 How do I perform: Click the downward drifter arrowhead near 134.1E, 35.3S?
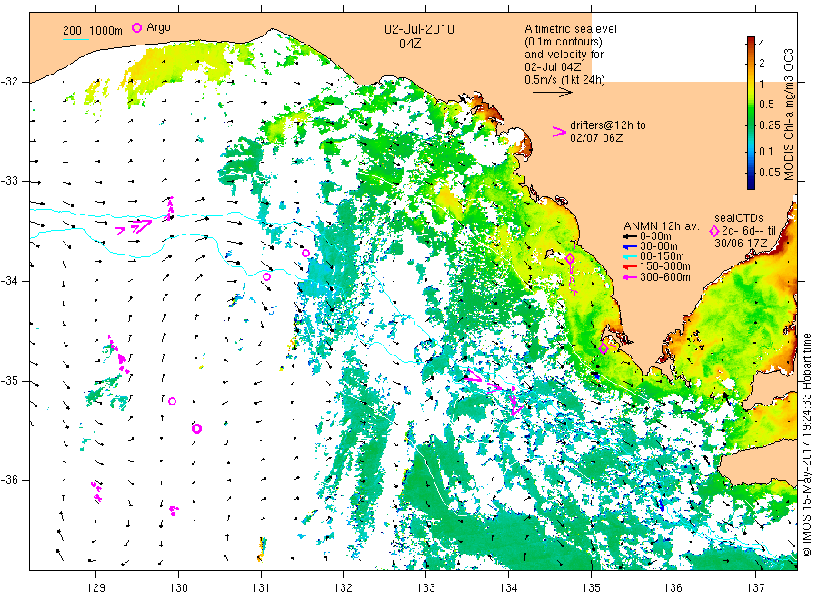pos(515,405)
